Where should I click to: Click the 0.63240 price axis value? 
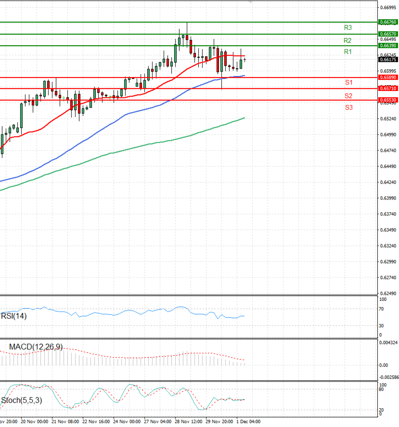tap(388, 246)
